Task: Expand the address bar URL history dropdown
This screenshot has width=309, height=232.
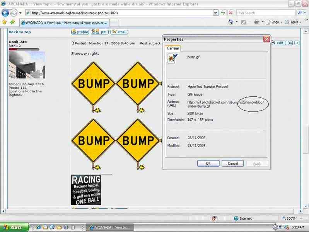Action: coord(215,13)
